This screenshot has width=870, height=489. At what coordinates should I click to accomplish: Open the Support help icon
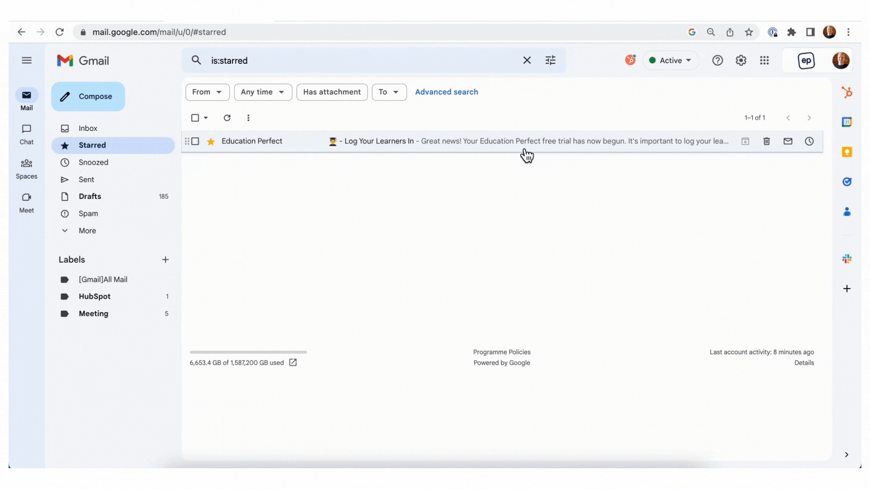717,60
